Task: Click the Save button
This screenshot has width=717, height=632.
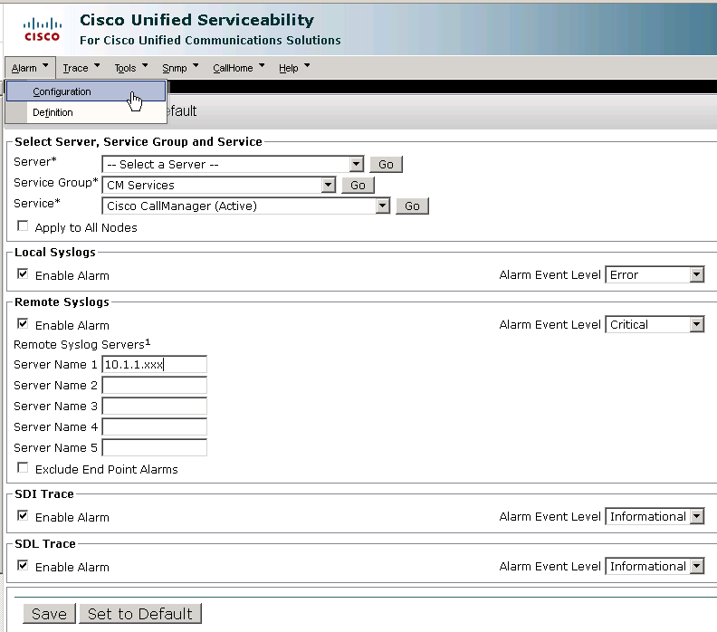Action: [50, 614]
